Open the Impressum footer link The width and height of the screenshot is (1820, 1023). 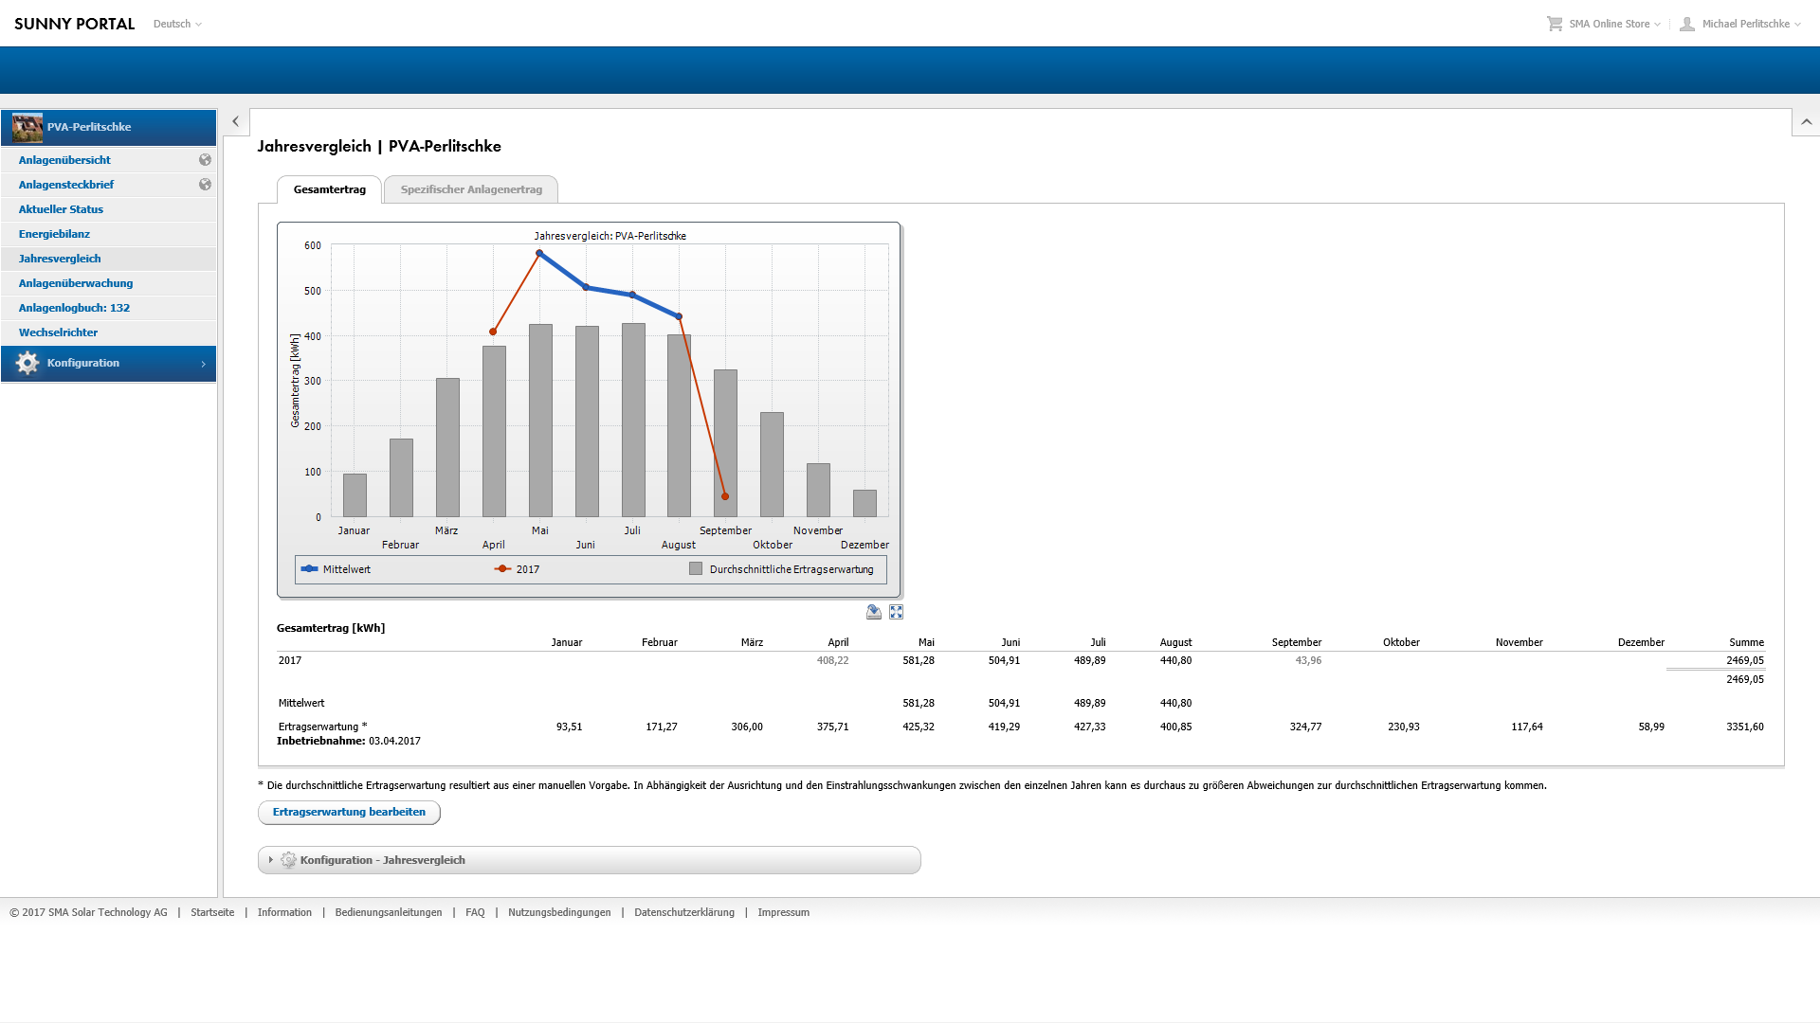click(783, 912)
